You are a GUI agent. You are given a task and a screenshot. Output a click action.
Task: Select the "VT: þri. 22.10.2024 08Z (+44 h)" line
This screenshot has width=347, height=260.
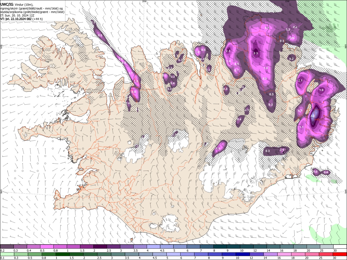[22, 19]
